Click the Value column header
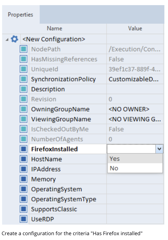The height and width of the screenshot is (240, 168). [x=135, y=28]
